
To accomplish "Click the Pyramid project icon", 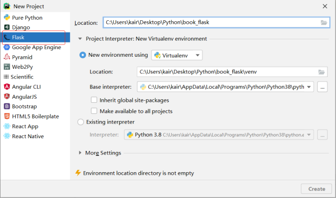I will click(7, 57).
